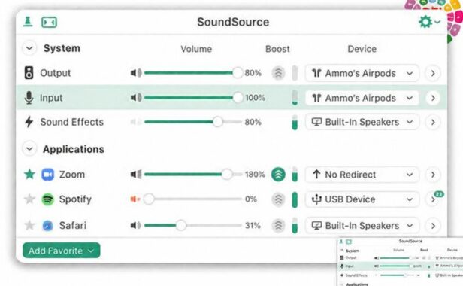463x286 pixels.
Task: Click the Input level meter
Action: 295,98
